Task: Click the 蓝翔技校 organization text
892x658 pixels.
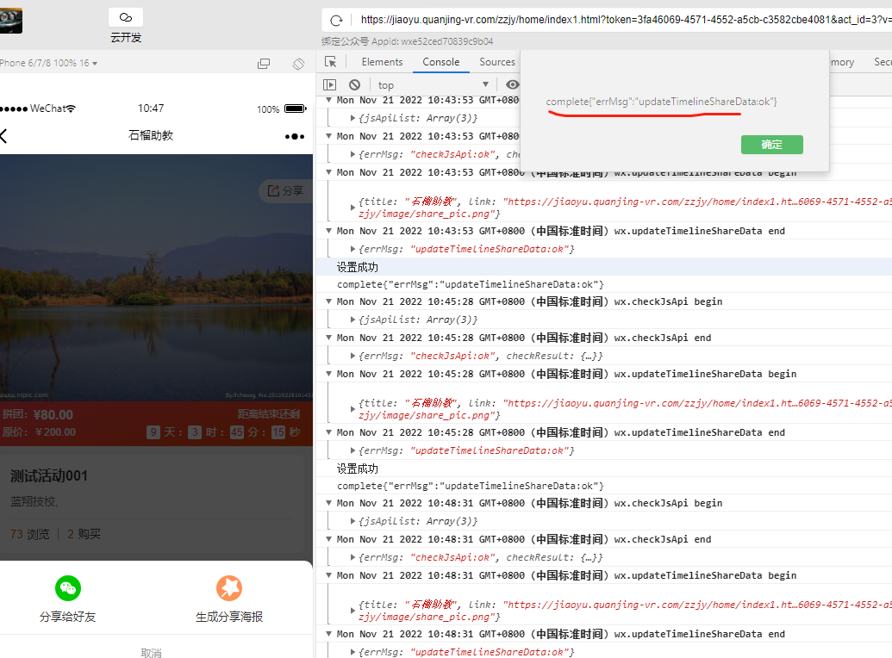Action: [x=34, y=501]
